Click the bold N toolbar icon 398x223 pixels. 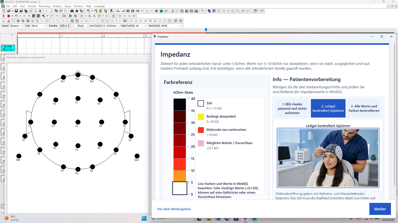tap(150, 21)
